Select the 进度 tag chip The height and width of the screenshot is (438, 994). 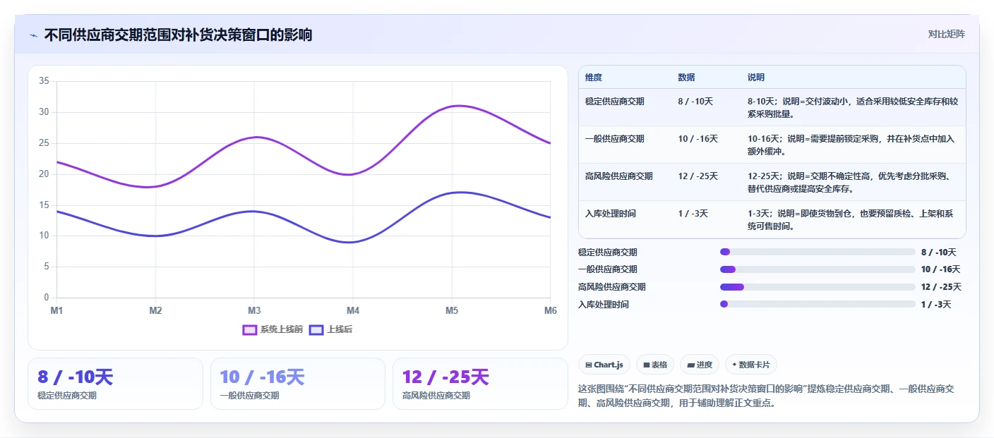coord(700,365)
